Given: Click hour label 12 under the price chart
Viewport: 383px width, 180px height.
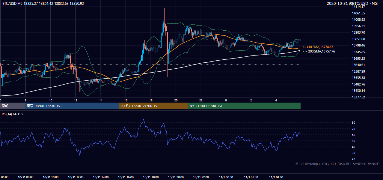Looking at the screenshot, I should 76,100.
